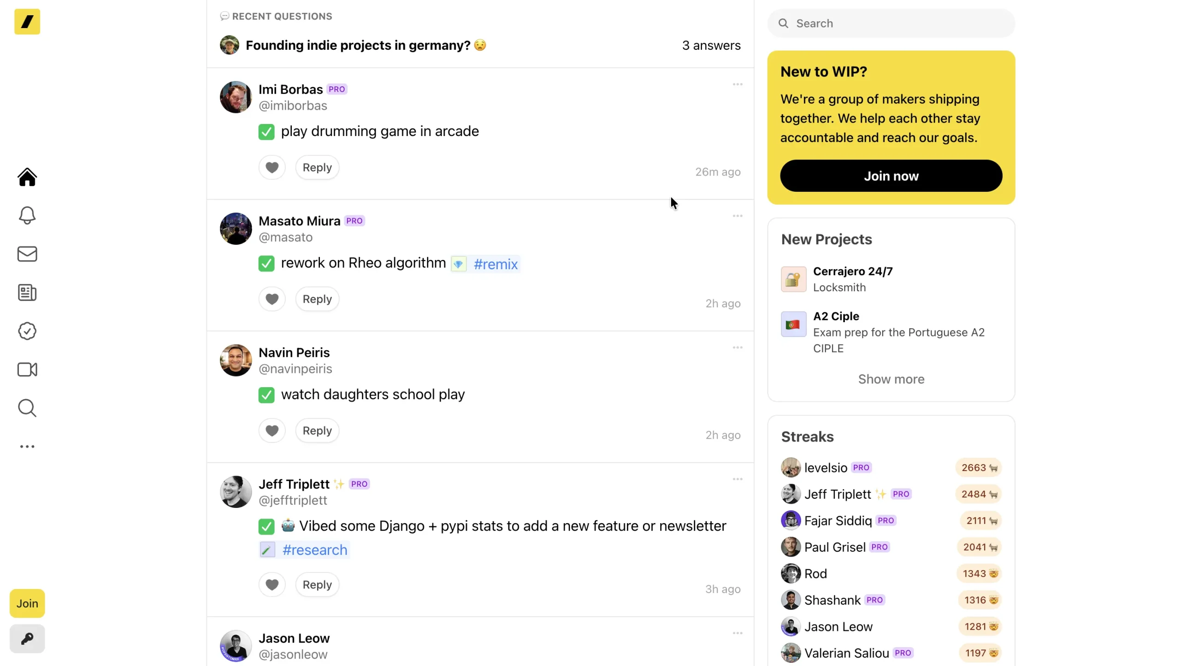This screenshot has width=1180, height=666.
Task: Click the Join now button
Action: [x=891, y=176]
